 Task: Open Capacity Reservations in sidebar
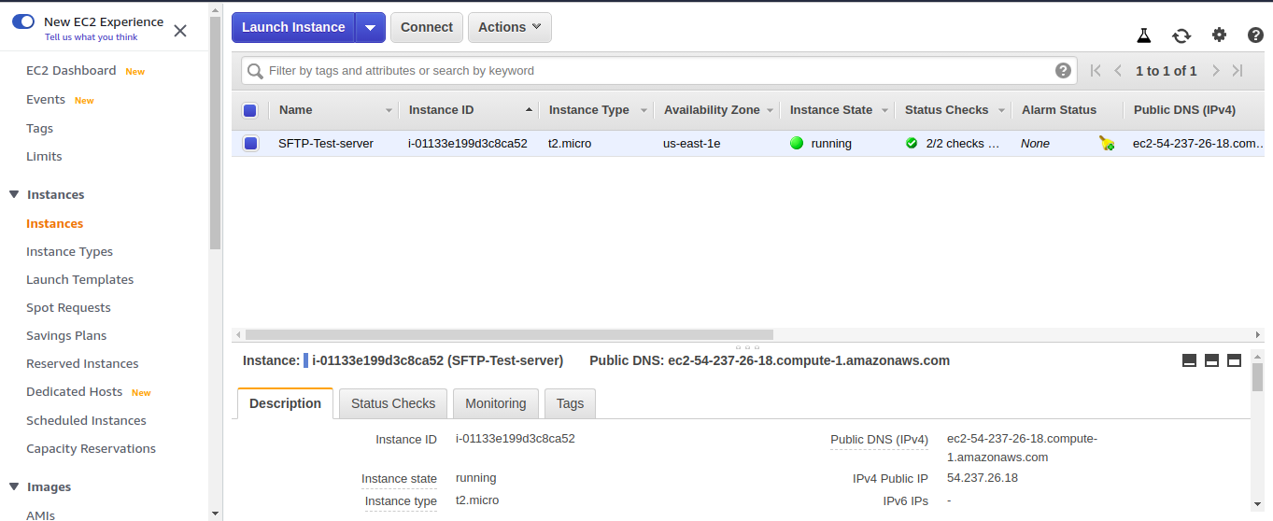(x=91, y=449)
